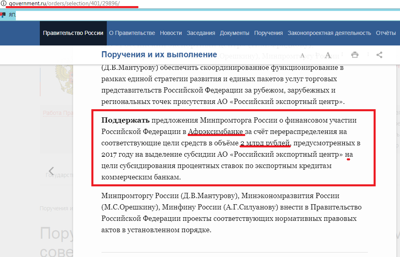Open О Правительстве menu item
This screenshot has width=400, height=257.
[x=132, y=33]
